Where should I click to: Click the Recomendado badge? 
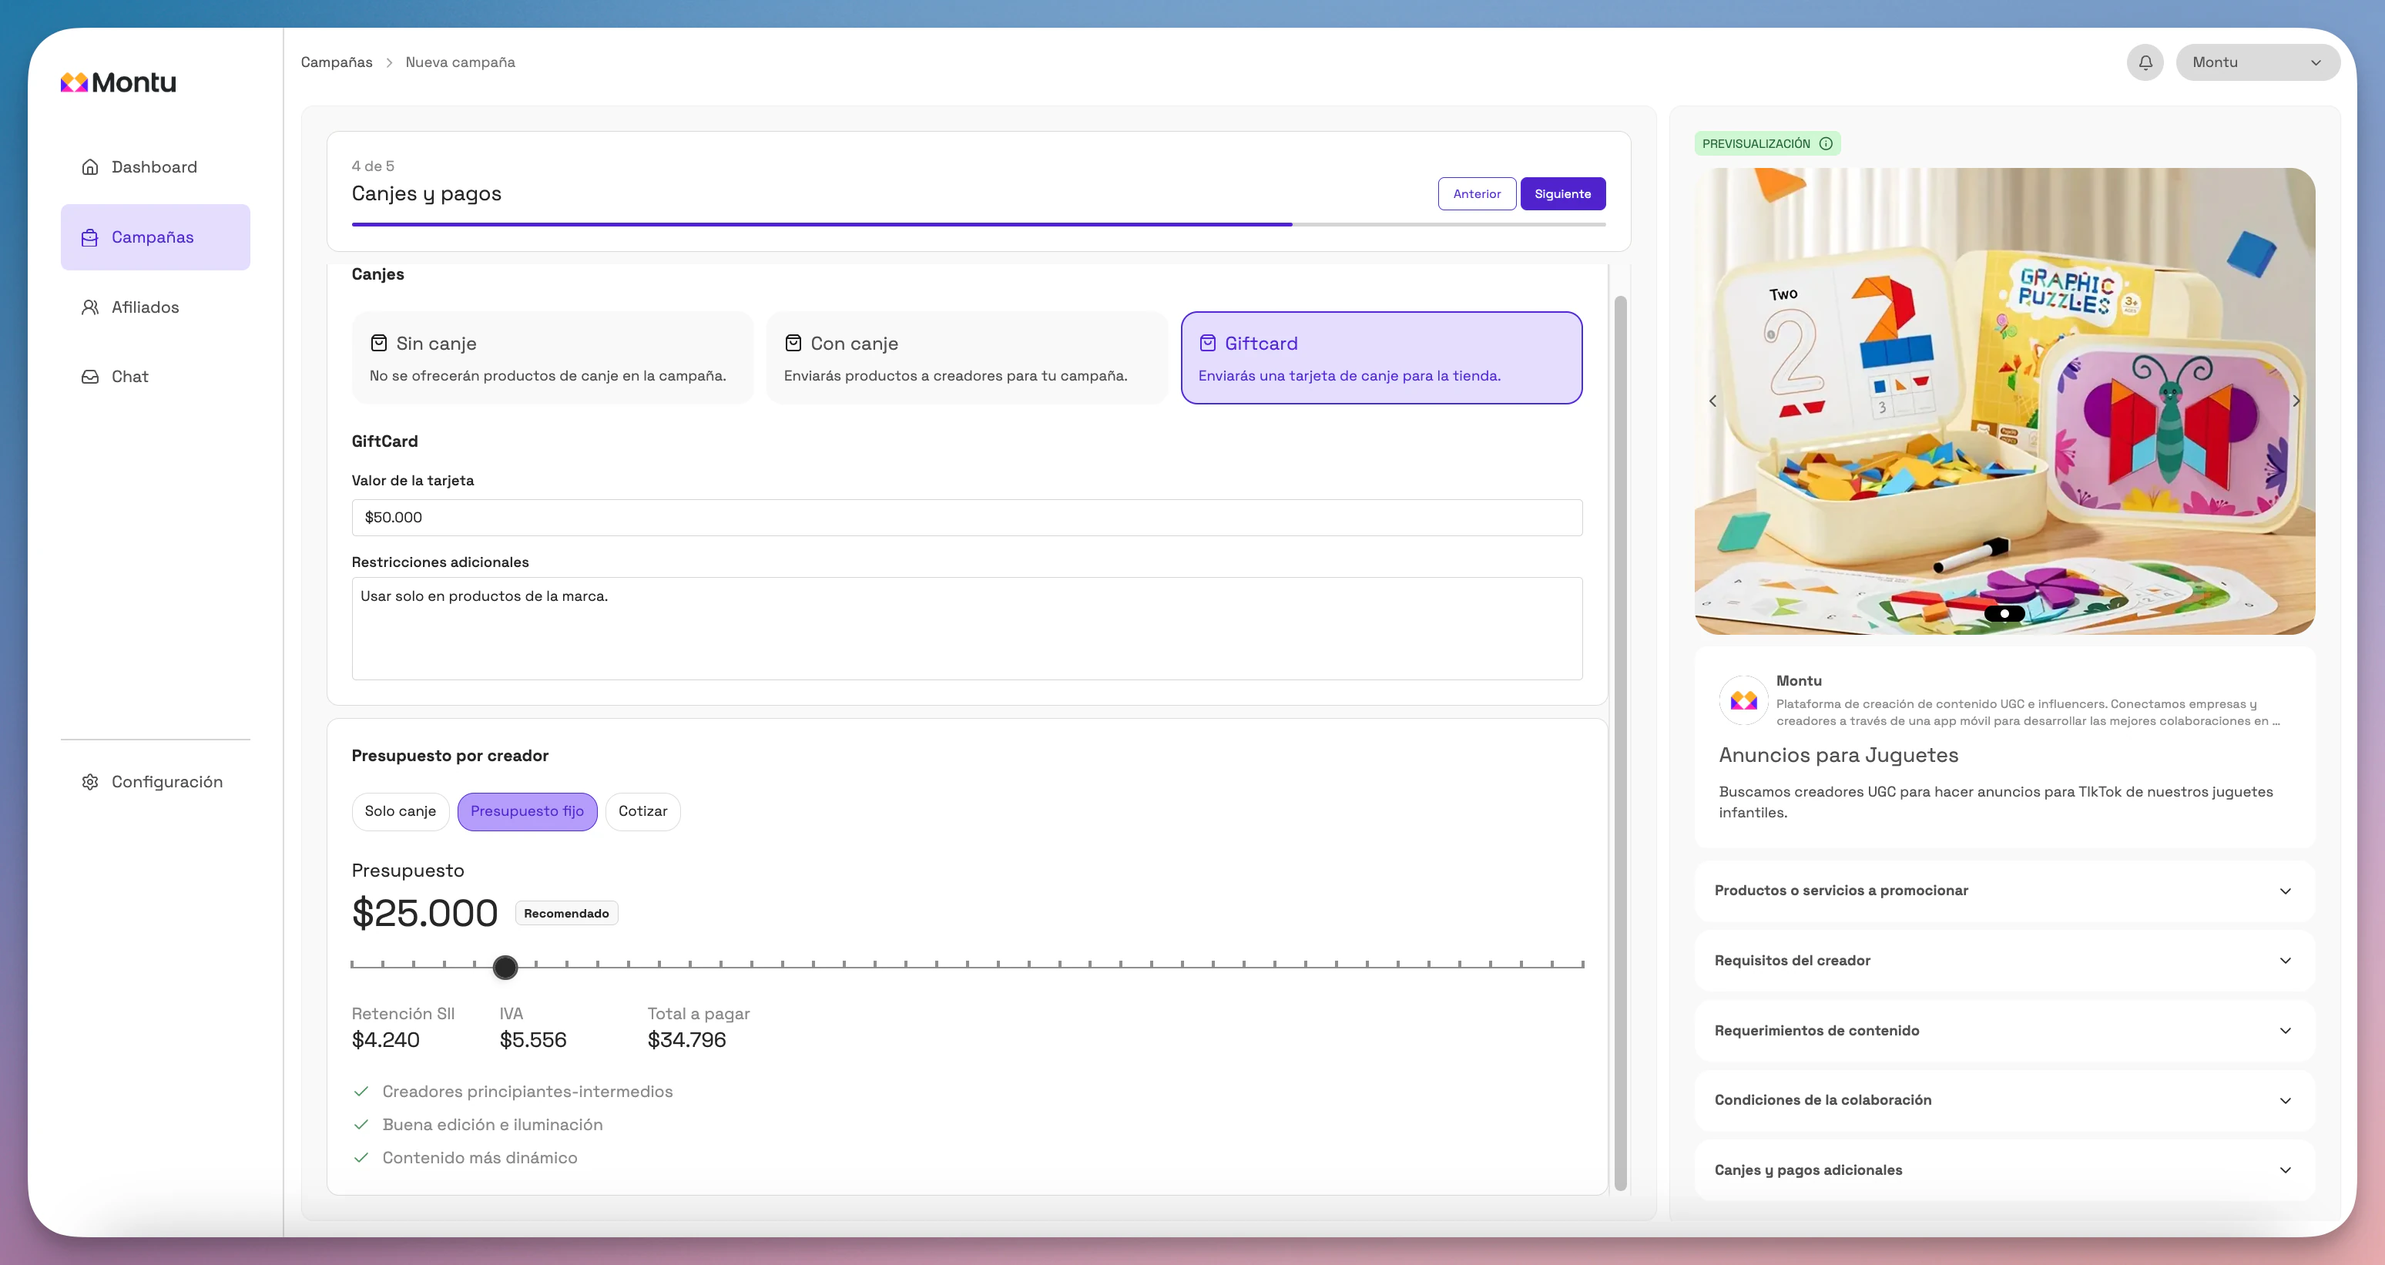click(567, 913)
